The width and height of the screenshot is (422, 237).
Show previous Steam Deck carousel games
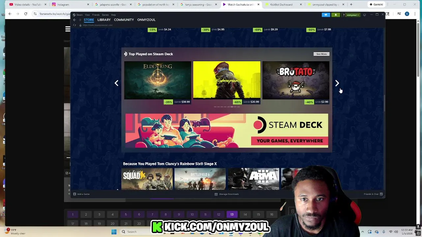click(116, 83)
